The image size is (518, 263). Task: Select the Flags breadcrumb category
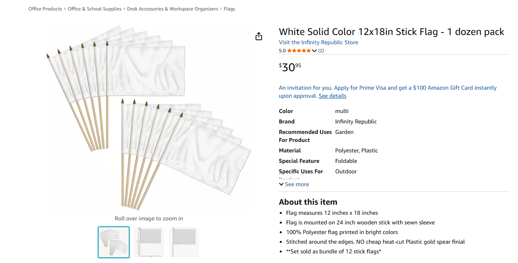tap(229, 9)
